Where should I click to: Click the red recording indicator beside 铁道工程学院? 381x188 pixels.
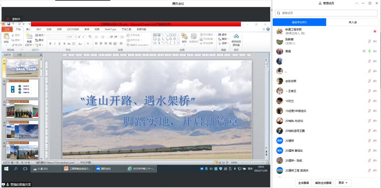(x=375, y=31)
